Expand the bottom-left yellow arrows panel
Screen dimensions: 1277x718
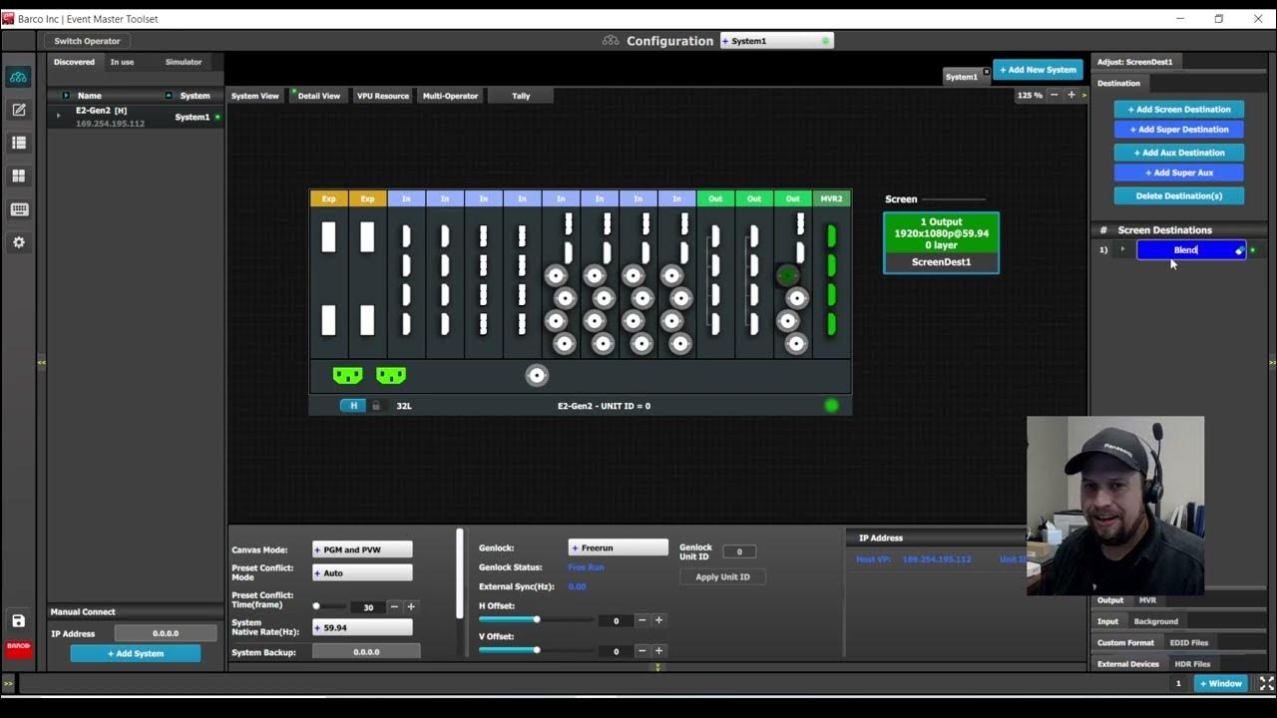pyautogui.click(x=8, y=684)
